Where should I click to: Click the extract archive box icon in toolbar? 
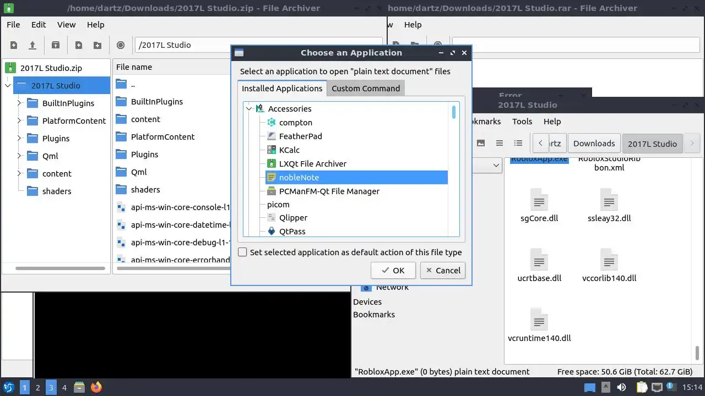click(x=56, y=45)
